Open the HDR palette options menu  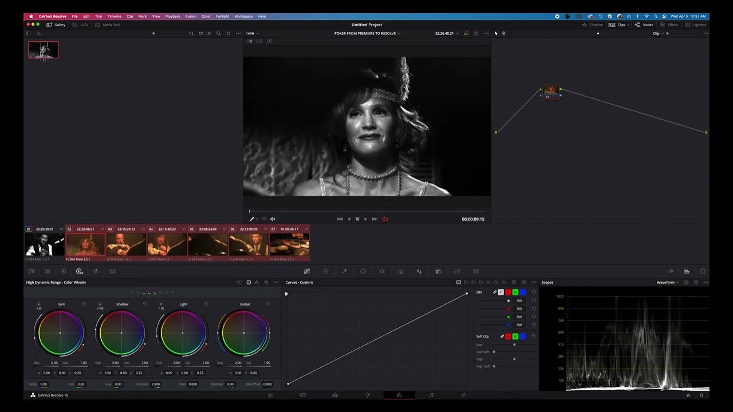point(275,282)
